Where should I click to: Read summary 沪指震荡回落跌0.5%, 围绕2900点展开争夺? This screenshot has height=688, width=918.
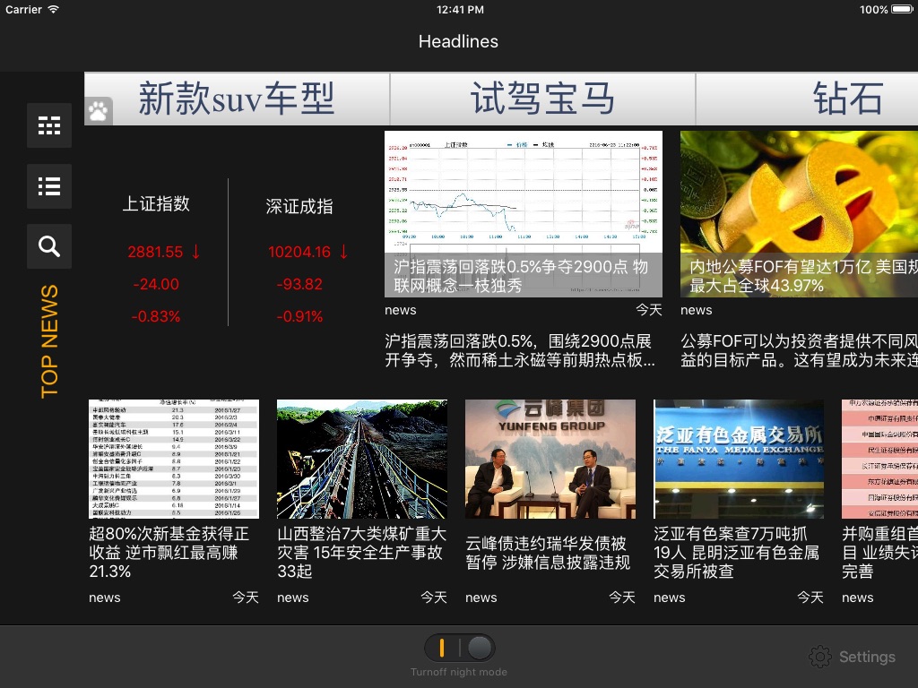point(520,350)
